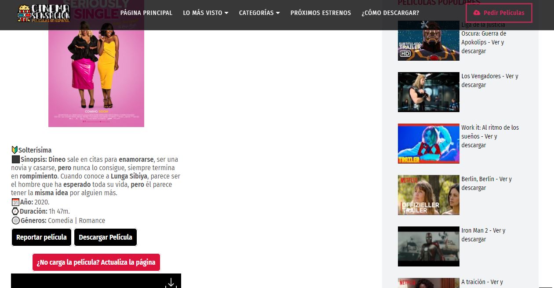Screen dimensions: 554x288
Task: Select the Solterísima title text
Action: [35, 150]
